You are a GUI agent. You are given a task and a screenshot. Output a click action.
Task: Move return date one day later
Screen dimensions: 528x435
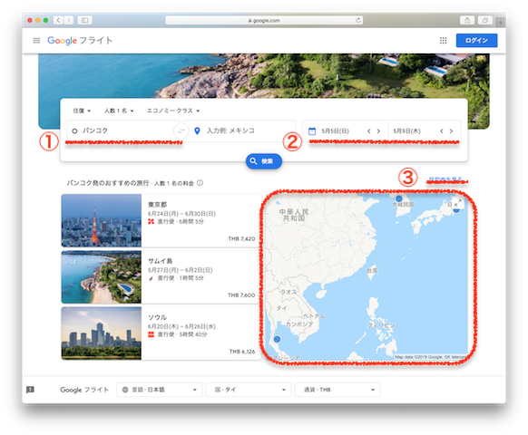pos(451,130)
